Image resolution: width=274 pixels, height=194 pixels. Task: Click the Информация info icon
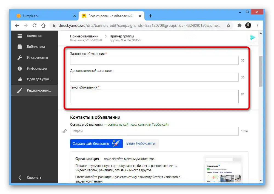pos(20,69)
